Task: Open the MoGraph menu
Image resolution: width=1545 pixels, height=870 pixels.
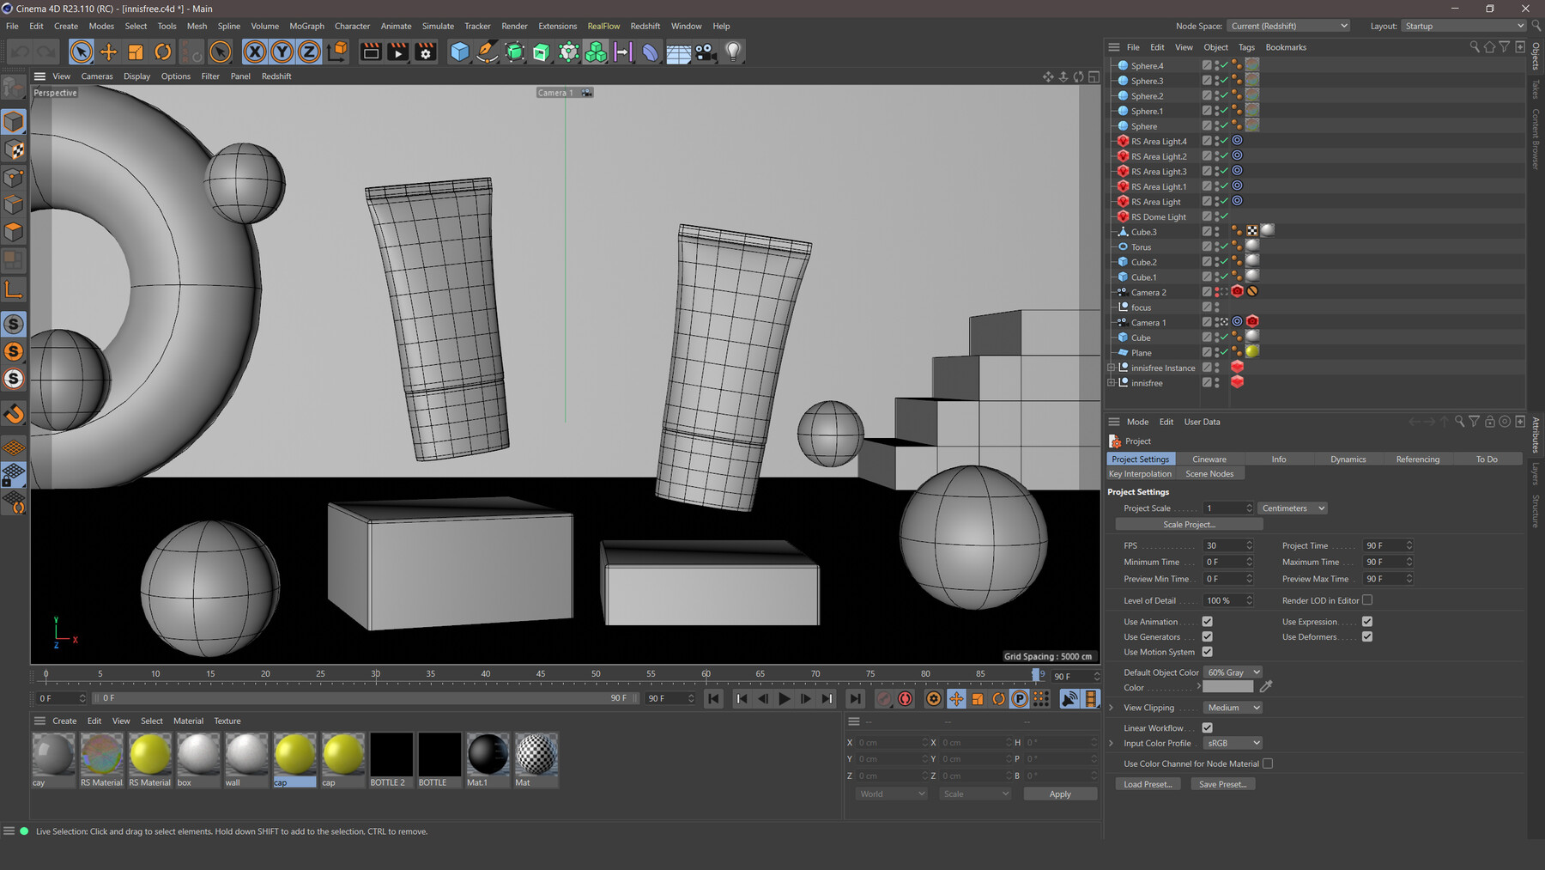Action: (x=306, y=26)
